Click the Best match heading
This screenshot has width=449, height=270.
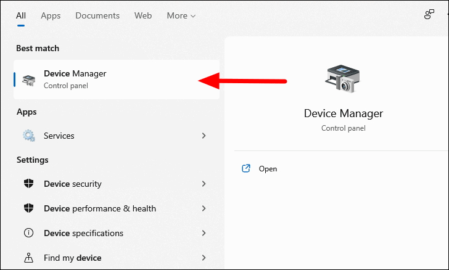[38, 48]
